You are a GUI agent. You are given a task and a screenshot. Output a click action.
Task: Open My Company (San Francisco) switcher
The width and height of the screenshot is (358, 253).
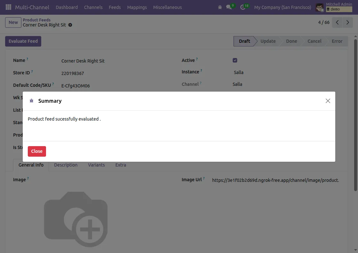coord(283,7)
